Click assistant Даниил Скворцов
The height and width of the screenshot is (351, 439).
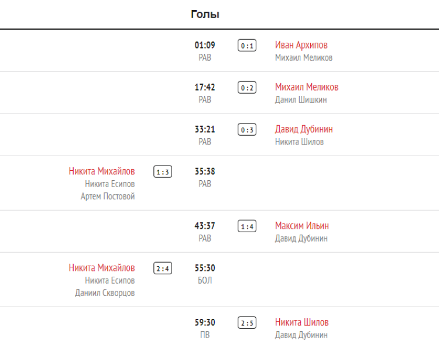[105, 293]
